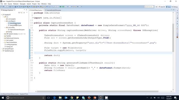
Task: Switch to the Java EE perspective
Action: pyautogui.click(x=162, y=7)
